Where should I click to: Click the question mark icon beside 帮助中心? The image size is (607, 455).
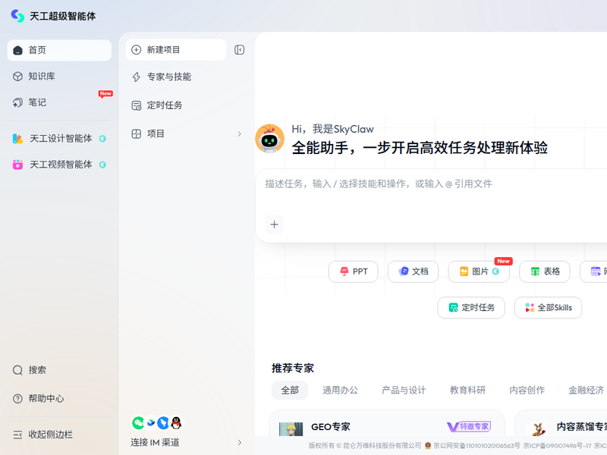pyautogui.click(x=17, y=399)
